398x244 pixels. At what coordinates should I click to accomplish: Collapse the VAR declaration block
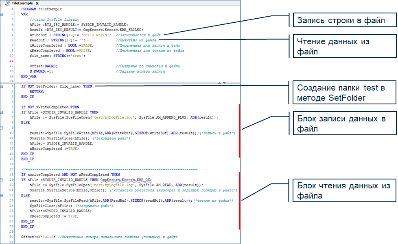2,13
